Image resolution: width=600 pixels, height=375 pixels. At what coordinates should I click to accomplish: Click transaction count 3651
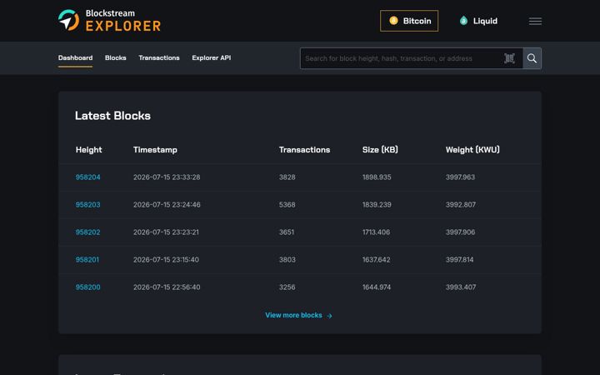286,232
